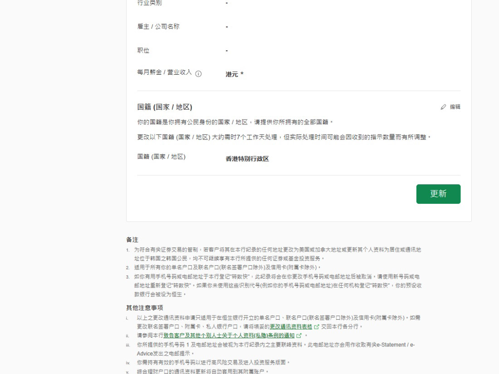Click the 备注 heading
Screen dimensions: 499x374
point(132,240)
